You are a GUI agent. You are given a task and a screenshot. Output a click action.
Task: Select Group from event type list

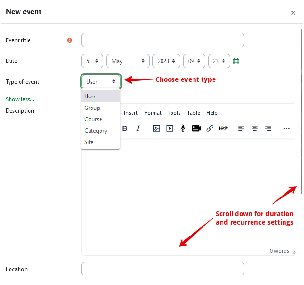[101, 108]
